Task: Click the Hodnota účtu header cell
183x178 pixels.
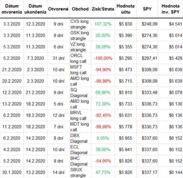Action: tap(126, 9)
